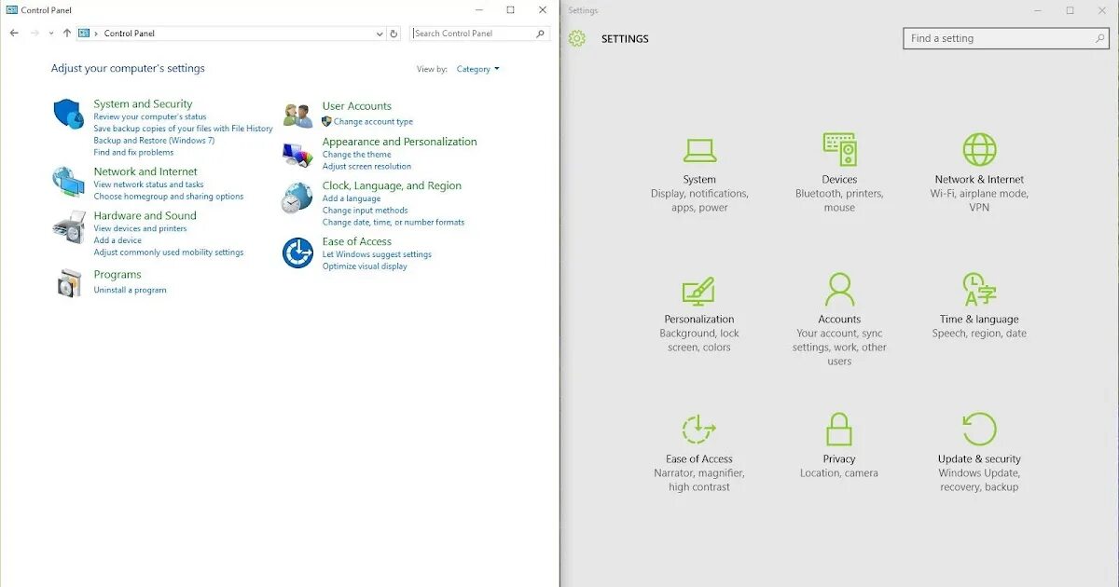Expand the chevron before Control Panel in address bar
This screenshot has width=1119, height=587.
(x=96, y=34)
